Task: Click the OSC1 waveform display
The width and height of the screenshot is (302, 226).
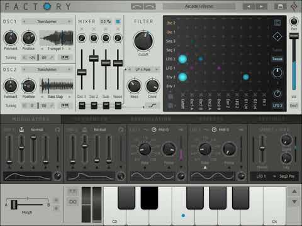Action: (57, 38)
